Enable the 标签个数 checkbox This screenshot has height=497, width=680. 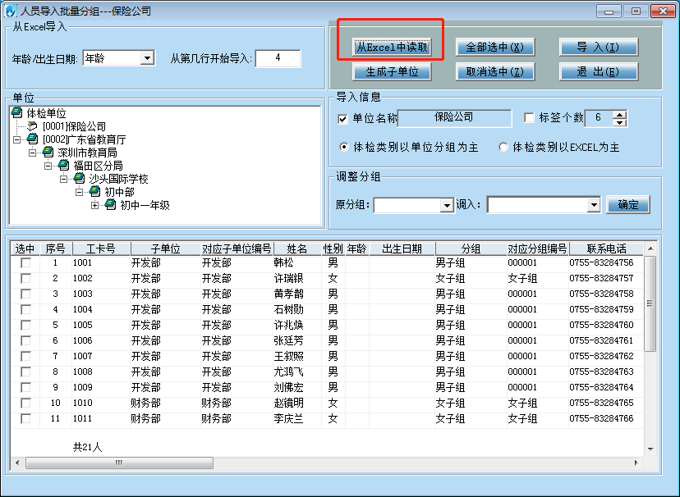(x=529, y=118)
